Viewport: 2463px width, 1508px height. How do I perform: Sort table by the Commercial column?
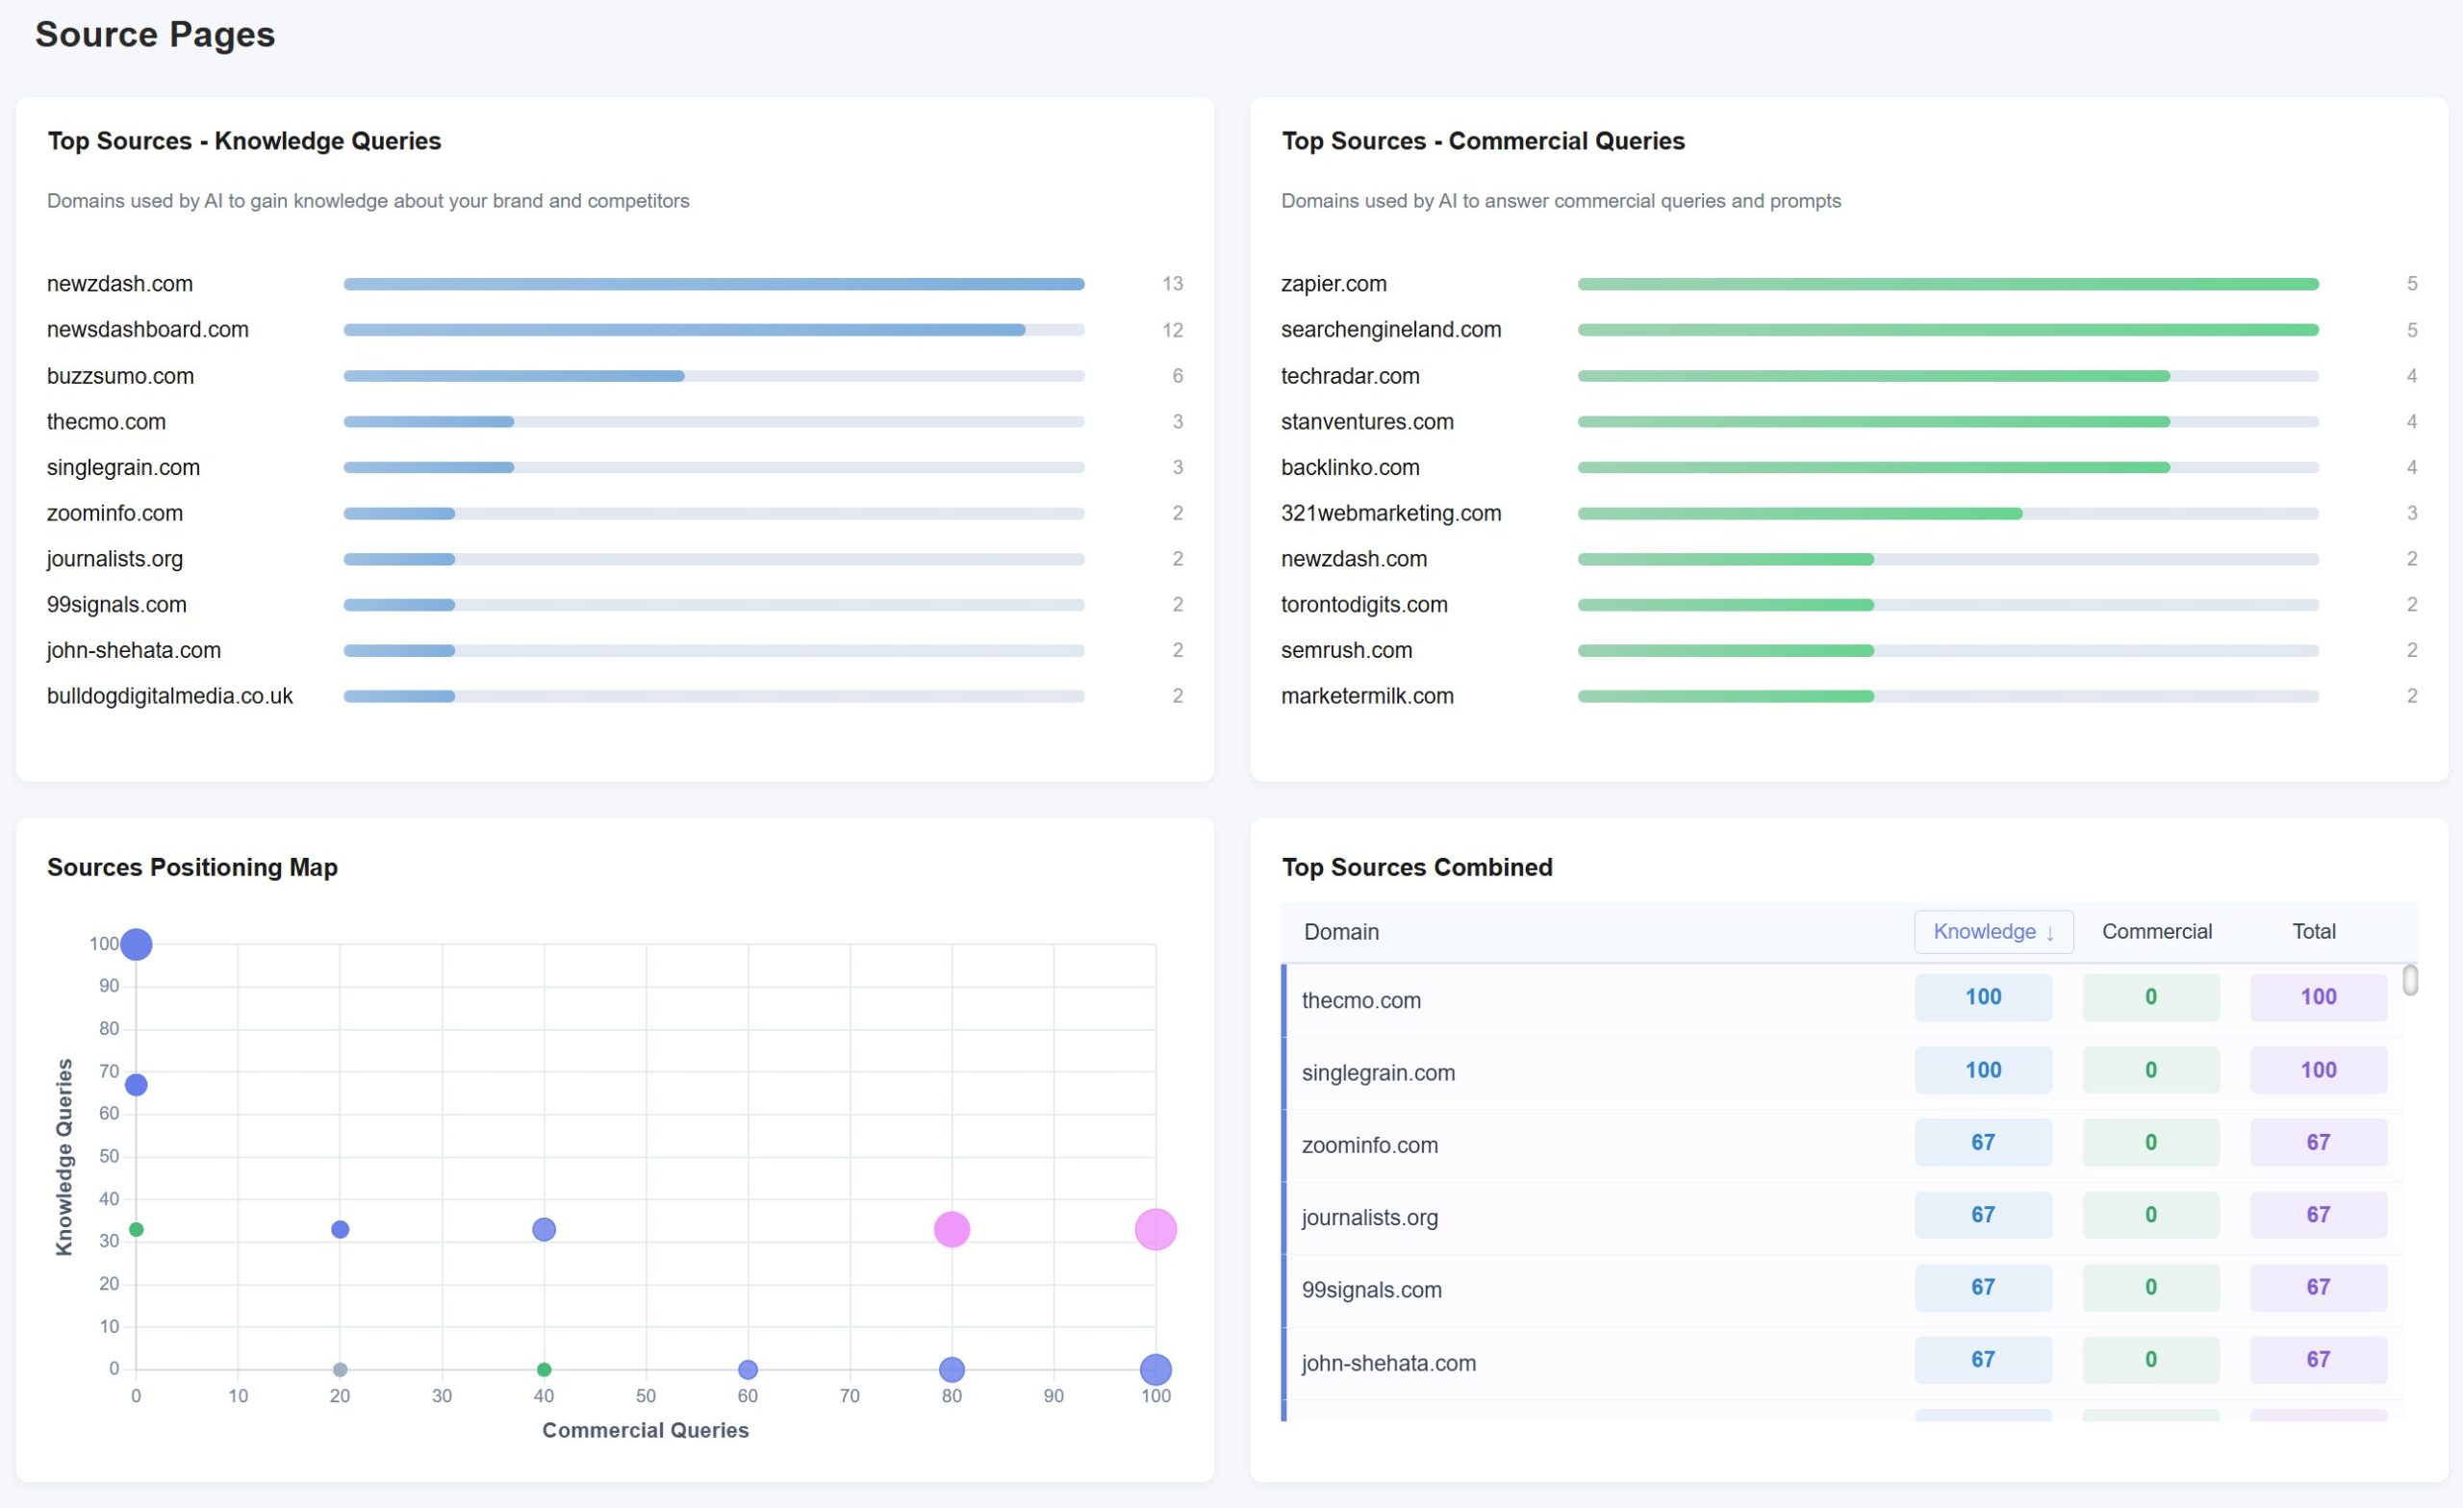(x=2157, y=931)
